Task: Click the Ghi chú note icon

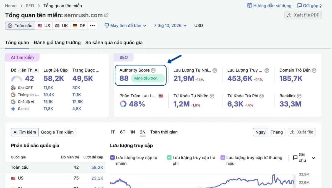Action: click(x=295, y=158)
